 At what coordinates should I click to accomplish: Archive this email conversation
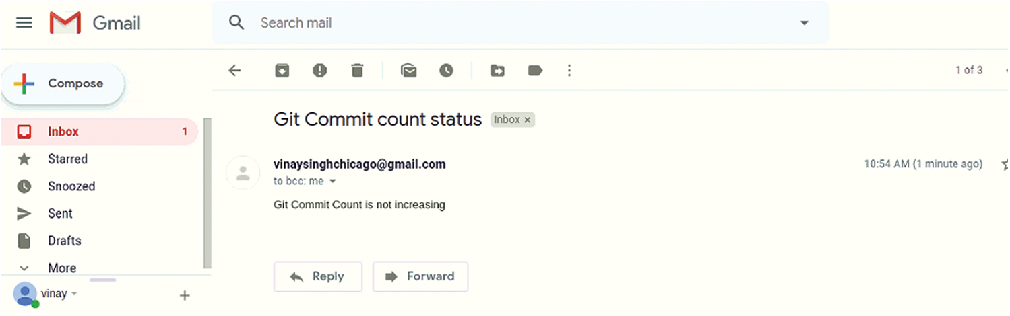pyautogui.click(x=282, y=71)
